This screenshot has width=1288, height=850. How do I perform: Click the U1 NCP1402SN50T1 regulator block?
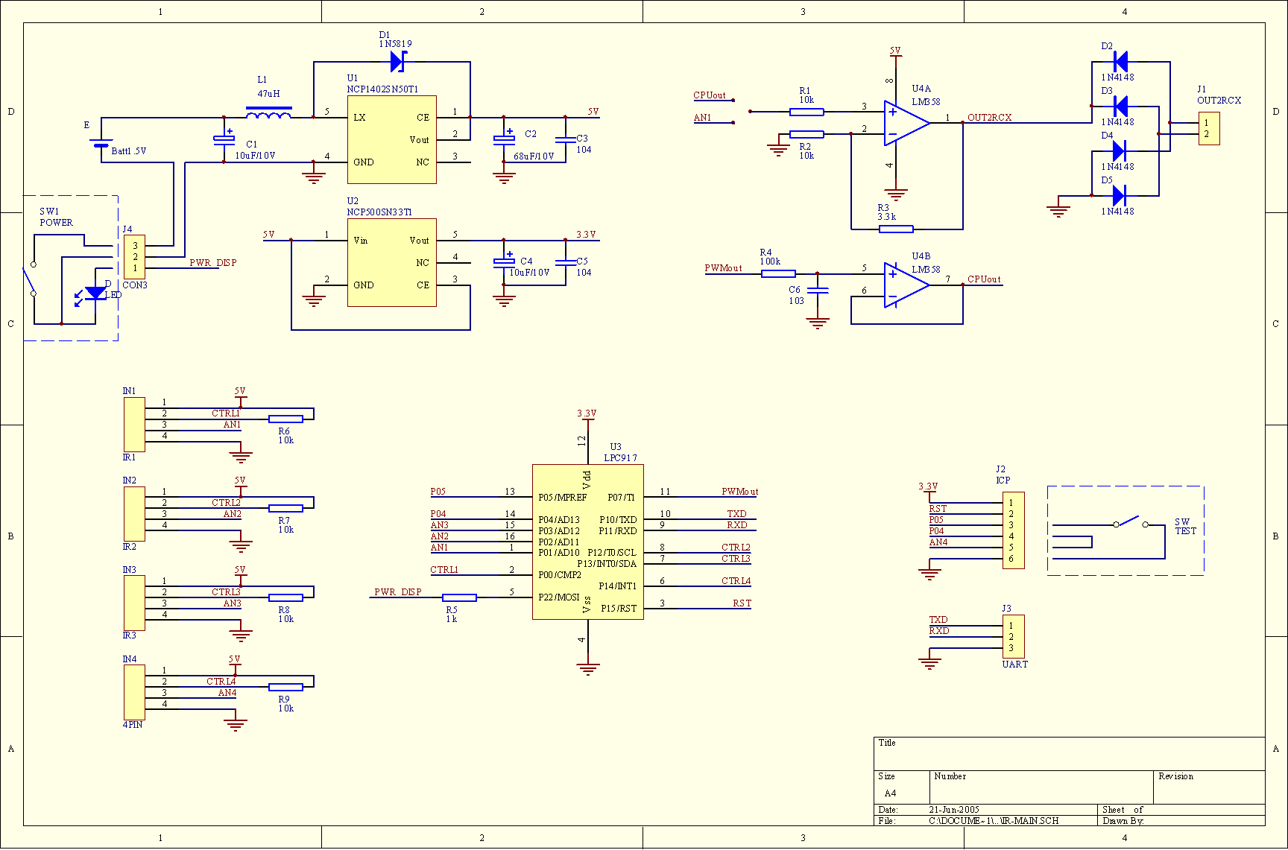coord(391,139)
